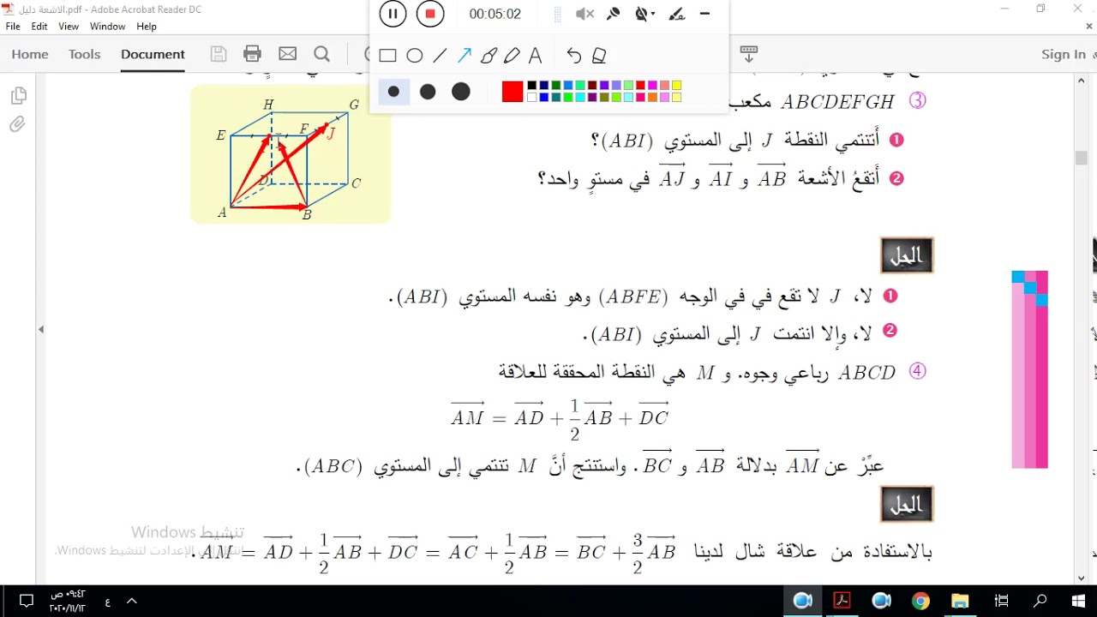1097x617 pixels.
Task: Pick the magenta swatch in top row
Action: point(652,86)
